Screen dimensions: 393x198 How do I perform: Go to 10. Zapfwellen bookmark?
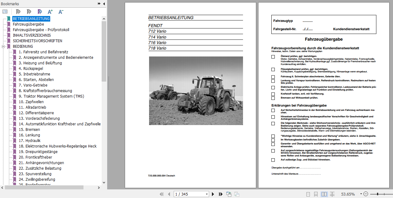pos(31,102)
